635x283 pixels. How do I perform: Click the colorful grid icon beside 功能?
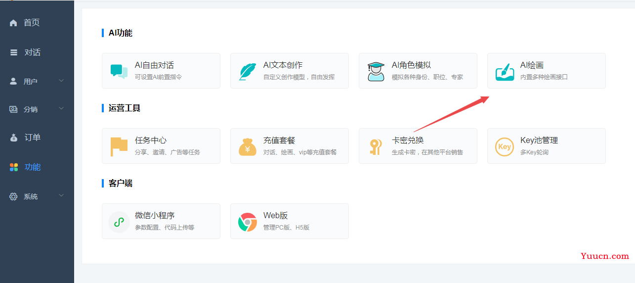click(14, 167)
